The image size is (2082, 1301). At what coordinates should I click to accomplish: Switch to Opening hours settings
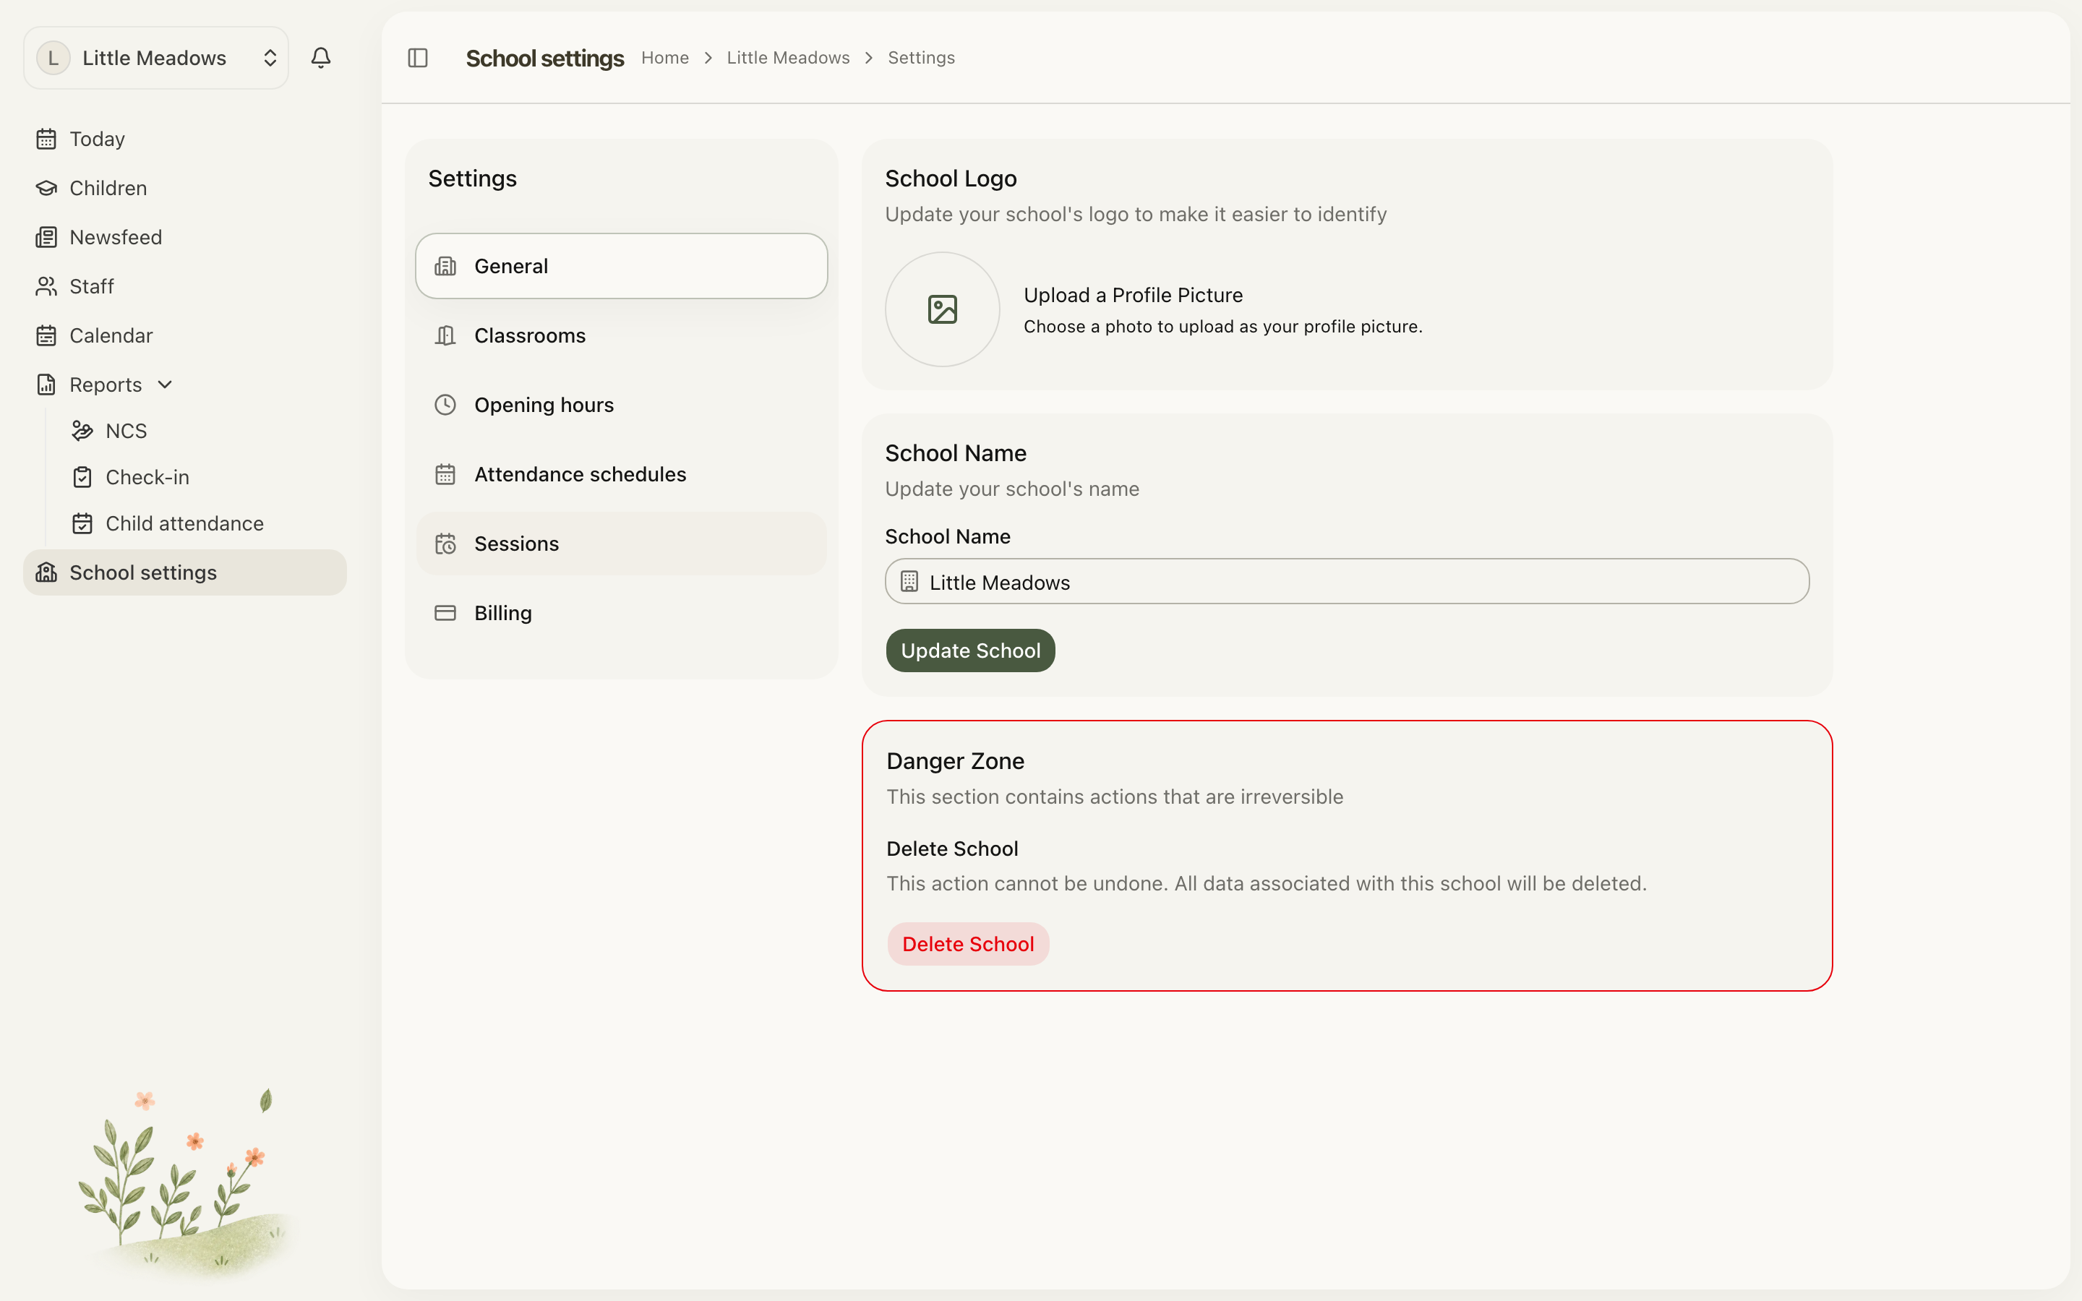click(621, 405)
